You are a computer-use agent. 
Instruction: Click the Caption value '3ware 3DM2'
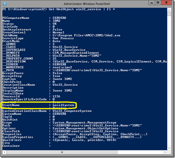point(62,79)
